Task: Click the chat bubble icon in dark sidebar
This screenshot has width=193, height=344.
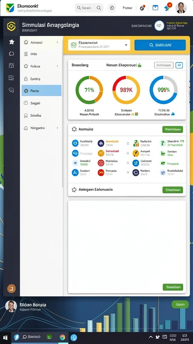Action: 11,90
